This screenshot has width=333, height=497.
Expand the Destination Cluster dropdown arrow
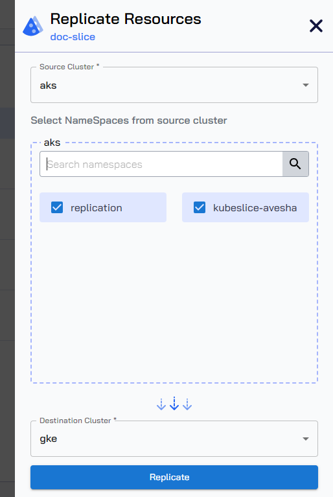pyautogui.click(x=306, y=439)
